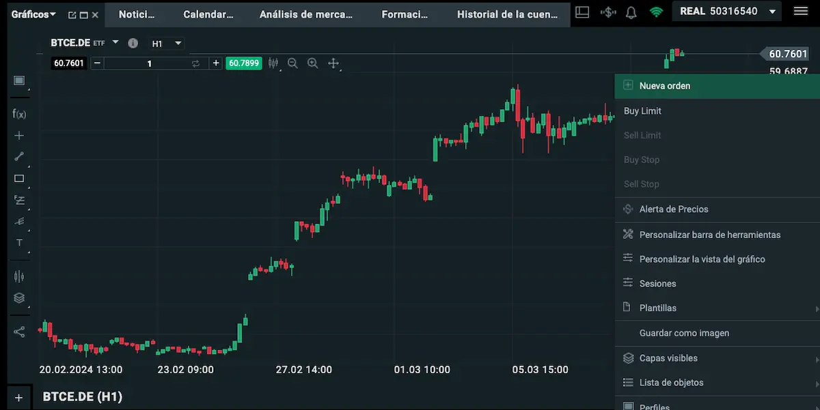Increase volume with the plus stepper
The height and width of the screenshot is (410, 820).
click(x=216, y=63)
